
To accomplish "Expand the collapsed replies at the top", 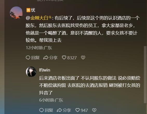I will click(50, 1).
